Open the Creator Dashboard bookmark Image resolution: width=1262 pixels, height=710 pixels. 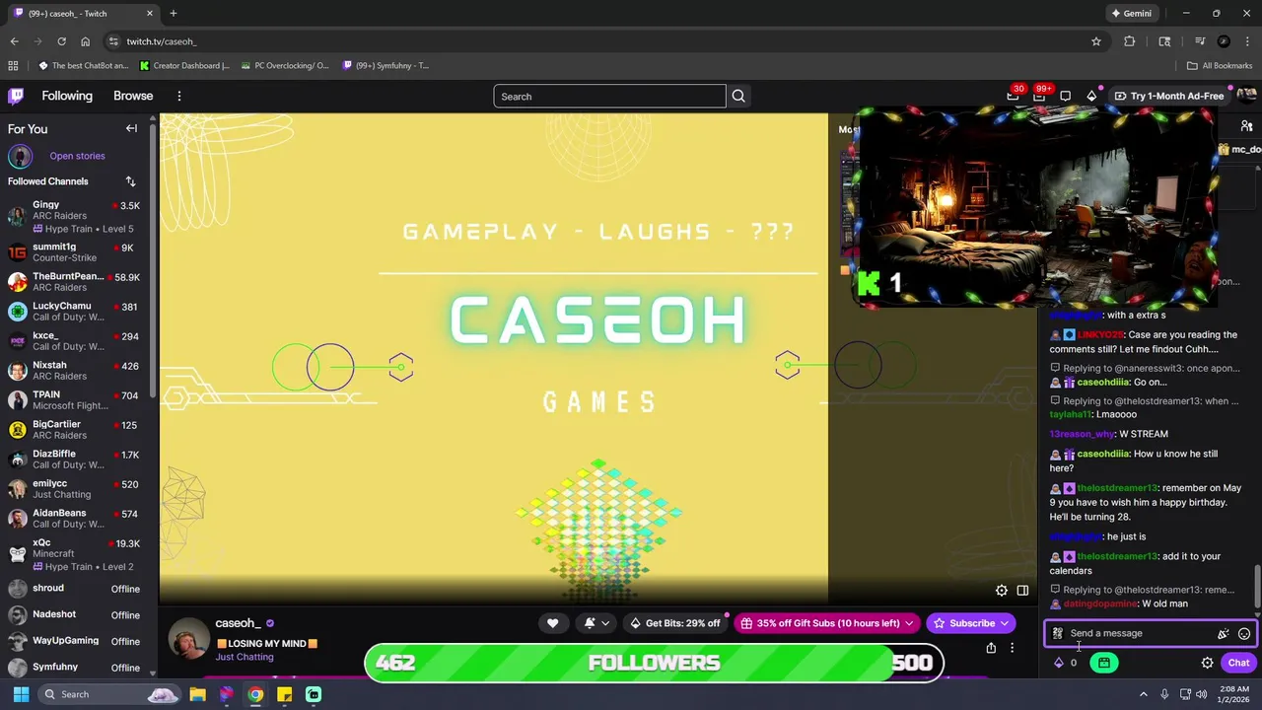tap(185, 66)
